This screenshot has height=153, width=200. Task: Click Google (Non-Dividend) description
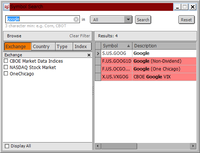(164, 61)
